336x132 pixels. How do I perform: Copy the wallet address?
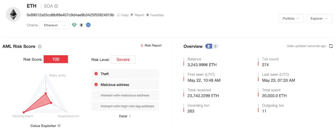tap(123, 15)
